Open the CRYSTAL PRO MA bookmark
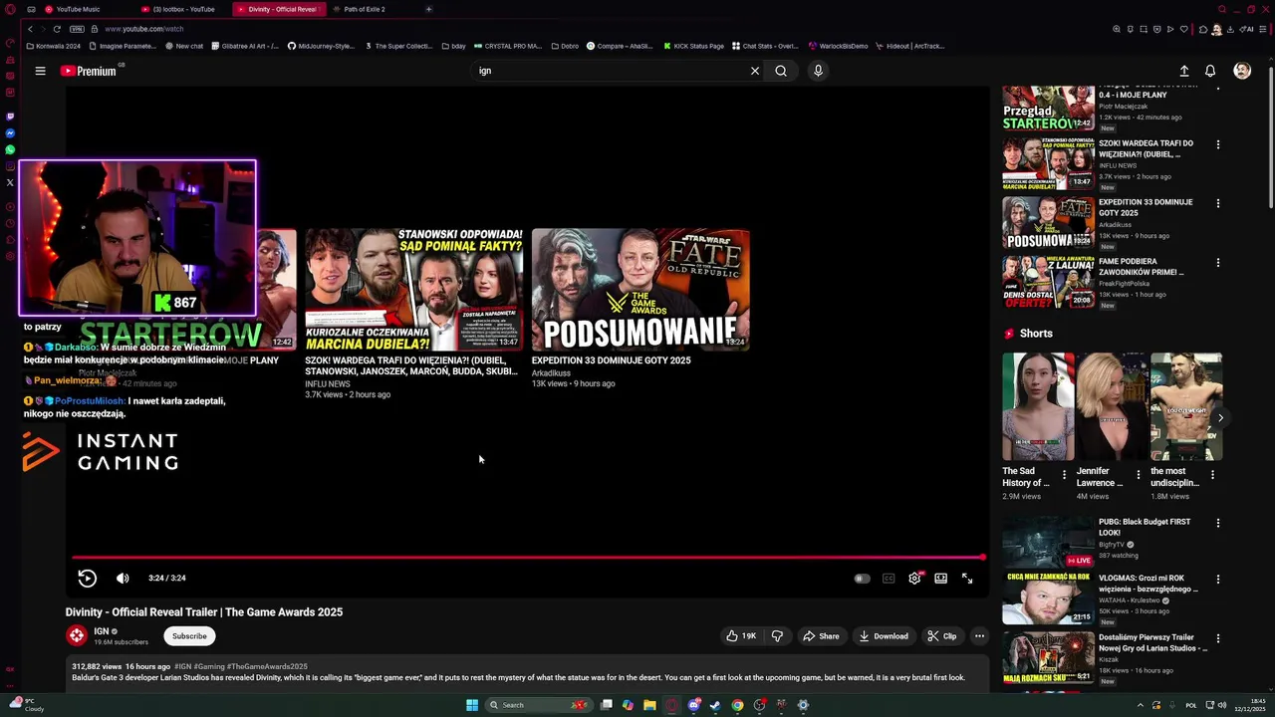 tap(508, 46)
